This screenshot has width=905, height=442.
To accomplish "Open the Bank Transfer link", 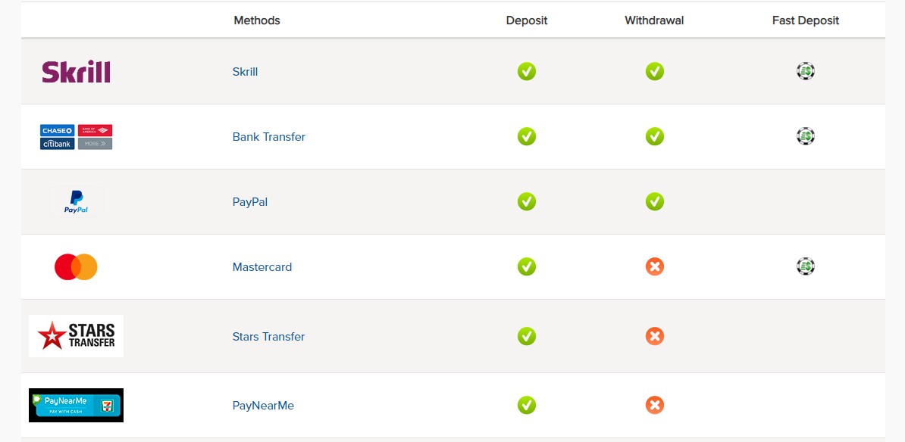I will (x=269, y=137).
